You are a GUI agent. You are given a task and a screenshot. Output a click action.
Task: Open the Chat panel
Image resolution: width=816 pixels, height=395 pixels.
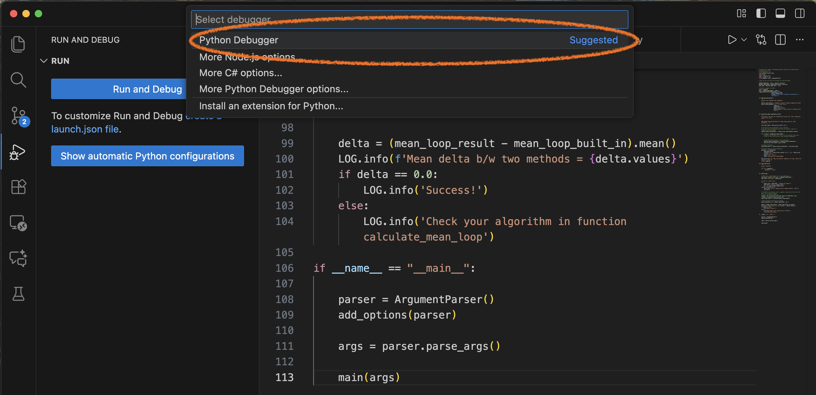tap(18, 258)
